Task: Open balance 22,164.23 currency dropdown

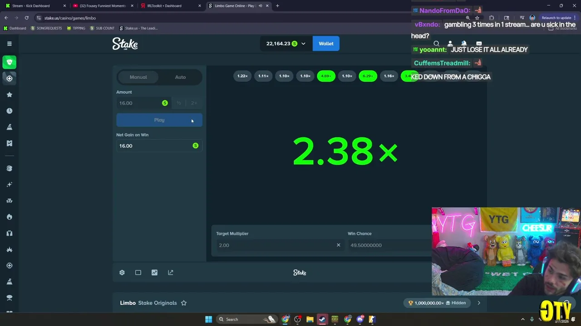Action: click(286, 43)
